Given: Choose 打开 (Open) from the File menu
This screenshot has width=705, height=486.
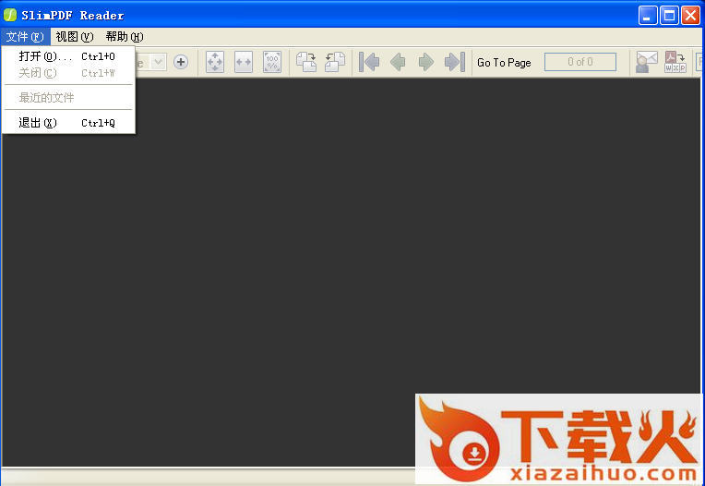Looking at the screenshot, I should [46, 56].
